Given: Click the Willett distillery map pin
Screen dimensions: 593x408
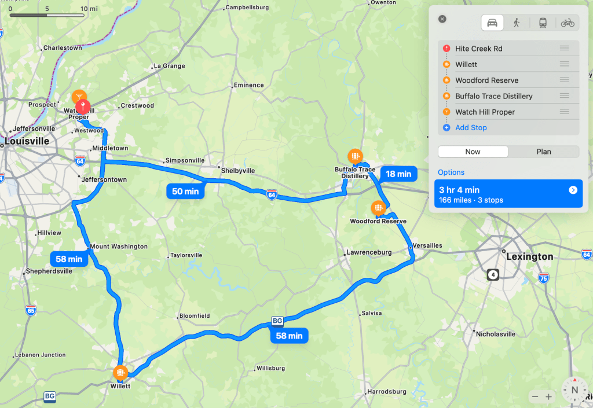Looking at the screenshot, I should click(x=120, y=373).
